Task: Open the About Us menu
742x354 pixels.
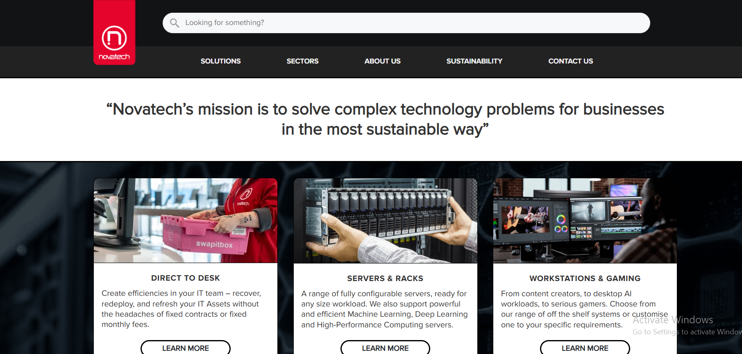Action: (x=382, y=61)
